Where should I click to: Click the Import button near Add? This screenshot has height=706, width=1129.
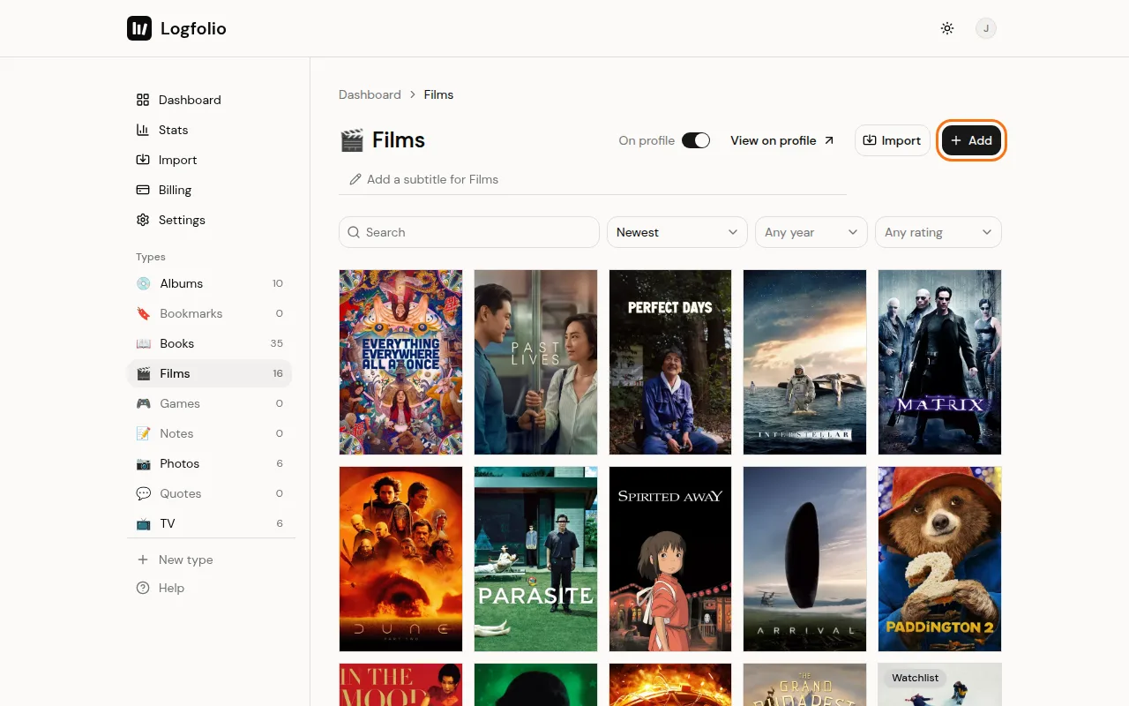pos(893,140)
